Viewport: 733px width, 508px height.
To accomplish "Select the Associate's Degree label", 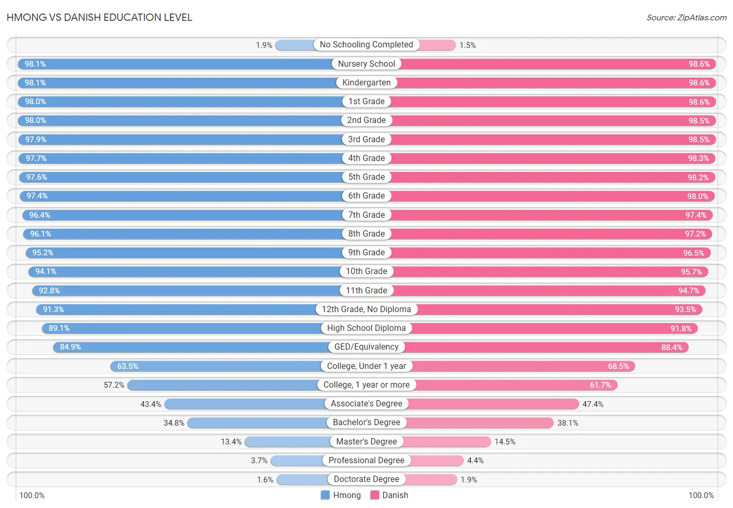I will point(366,403).
